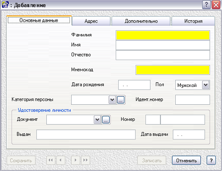Image resolution: width=222 pixels, height=171 pixels.
Task: Click the Дата рождения date field
Action: [x=134, y=85]
